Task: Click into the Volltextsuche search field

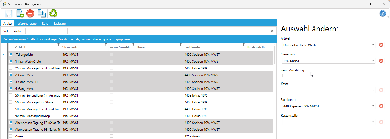Action: point(46,31)
